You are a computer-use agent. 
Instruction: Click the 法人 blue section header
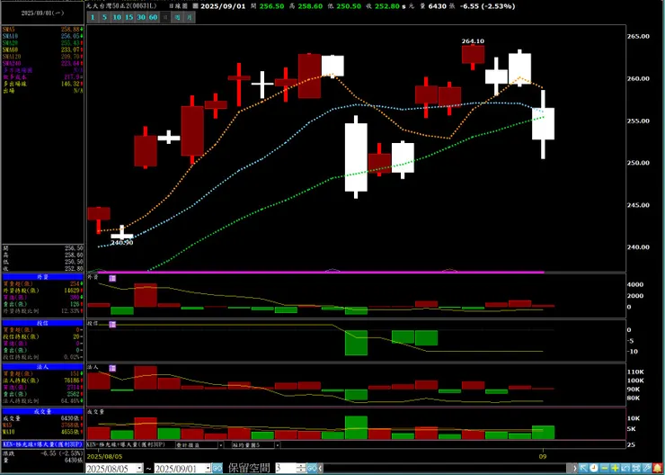click(42, 367)
